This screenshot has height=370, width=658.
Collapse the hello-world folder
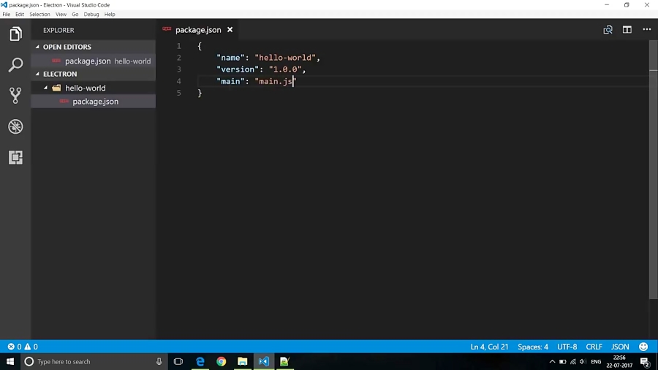[85, 88]
